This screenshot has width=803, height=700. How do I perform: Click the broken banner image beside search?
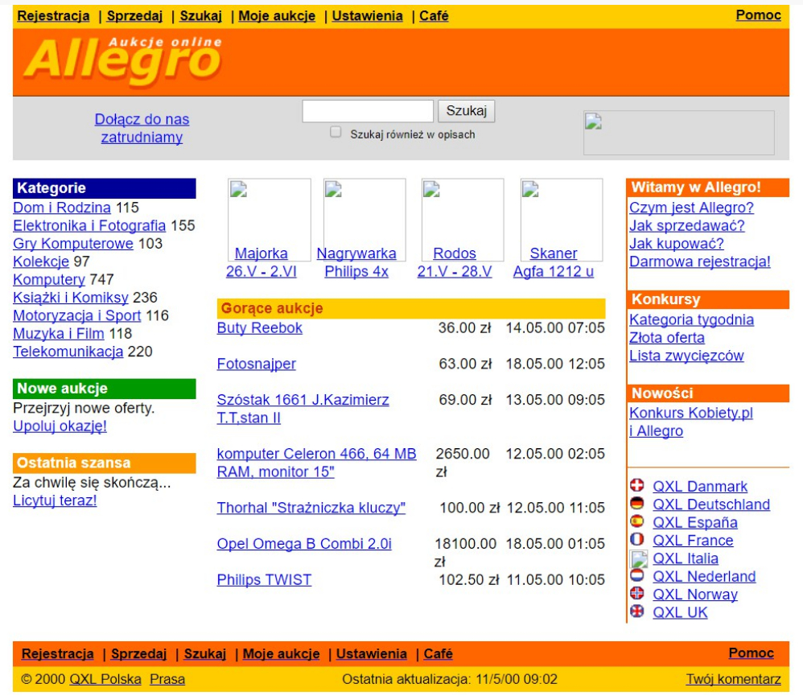coord(678,133)
